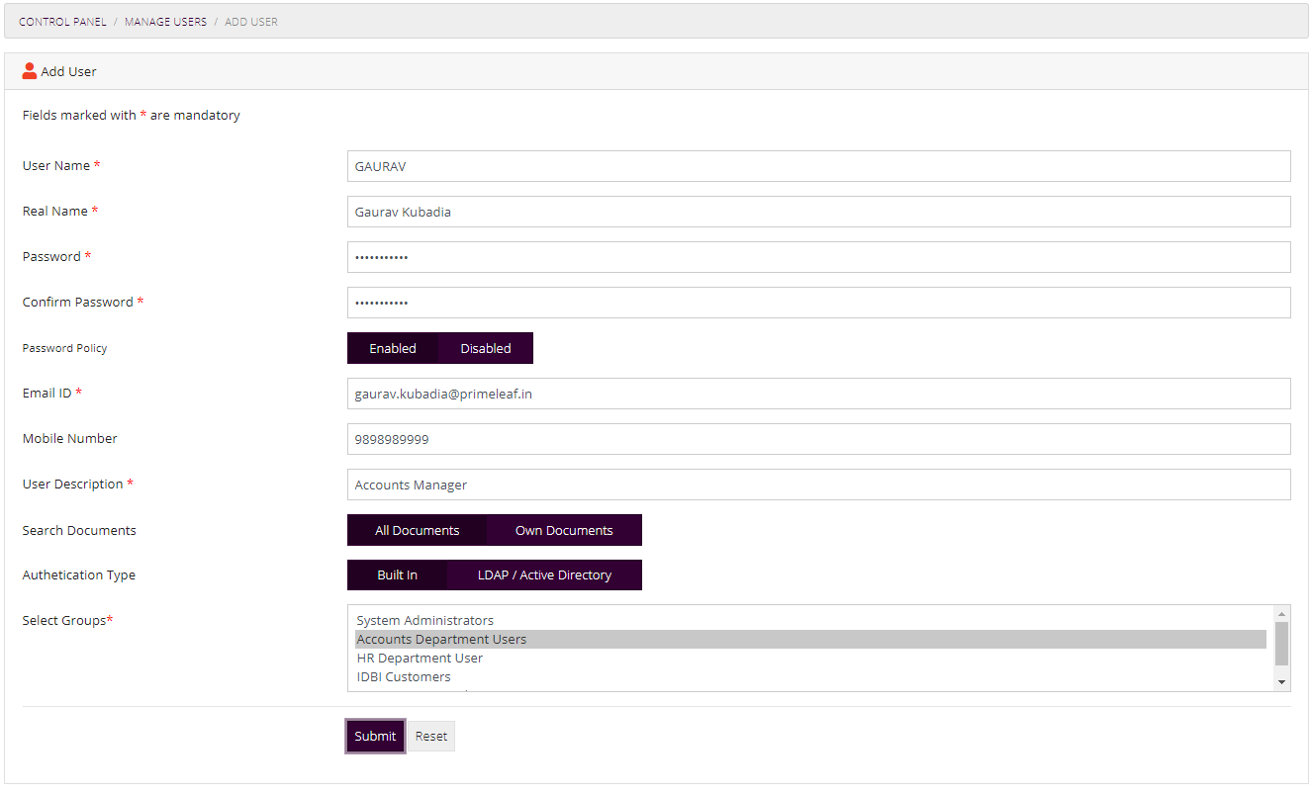The width and height of the screenshot is (1311, 794).
Task: Submit the new user form
Action: point(375,736)
